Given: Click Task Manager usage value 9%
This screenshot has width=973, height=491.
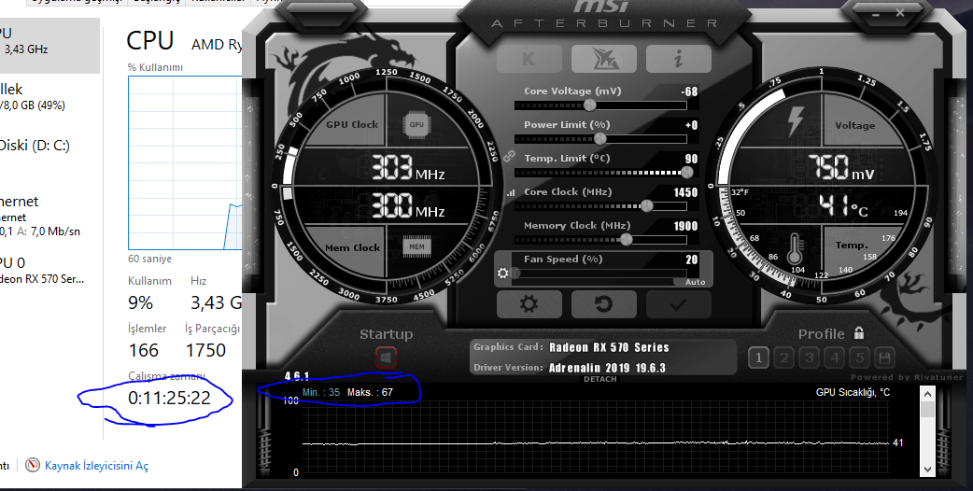Looking at the screenshot, I should pyautogui.click(x=140, y=303).
